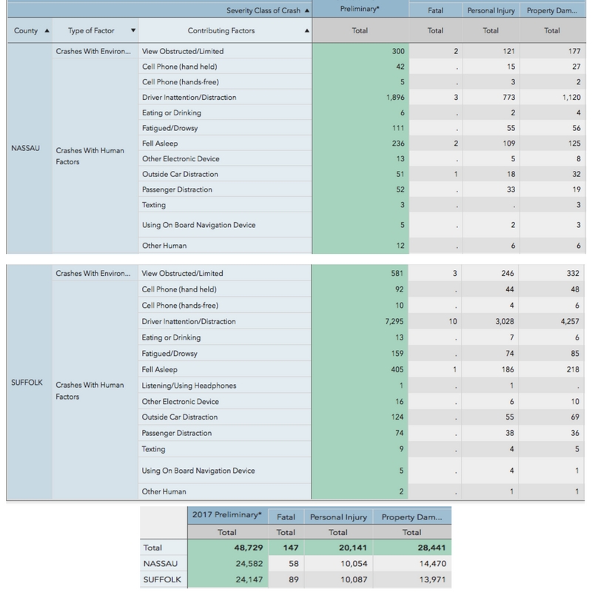
Task: Sort Contributing Factors column arrow
Action: tap(306, 30)
